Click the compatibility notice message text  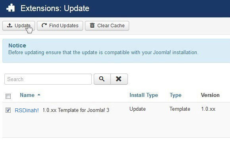[x=103, y=53]
